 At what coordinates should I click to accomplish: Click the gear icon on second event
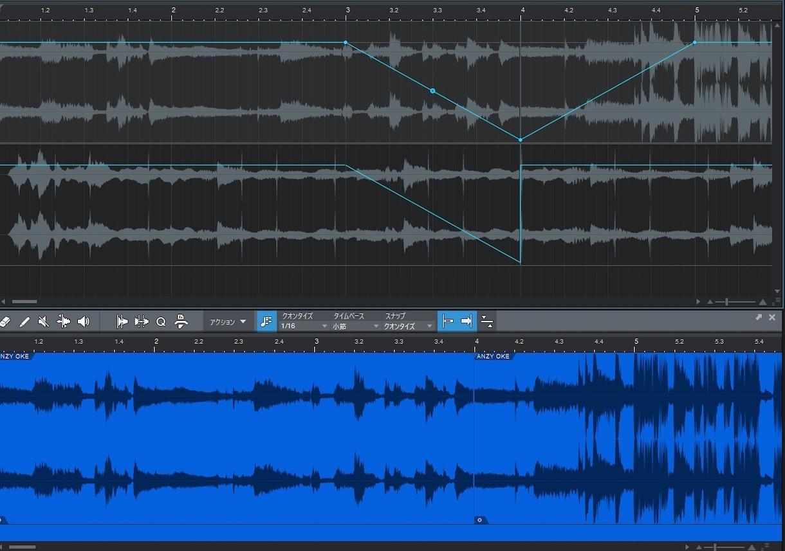pyautogui.click(x=479, y=519)
